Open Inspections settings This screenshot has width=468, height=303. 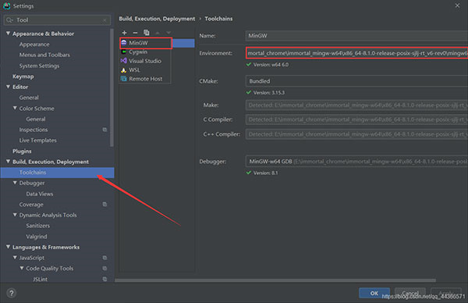34,130
